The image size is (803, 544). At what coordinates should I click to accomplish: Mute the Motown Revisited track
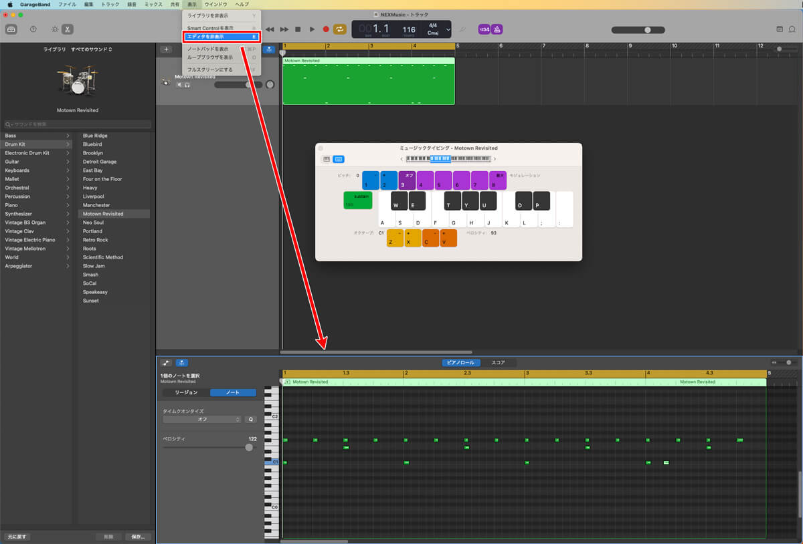click(179, 85)
